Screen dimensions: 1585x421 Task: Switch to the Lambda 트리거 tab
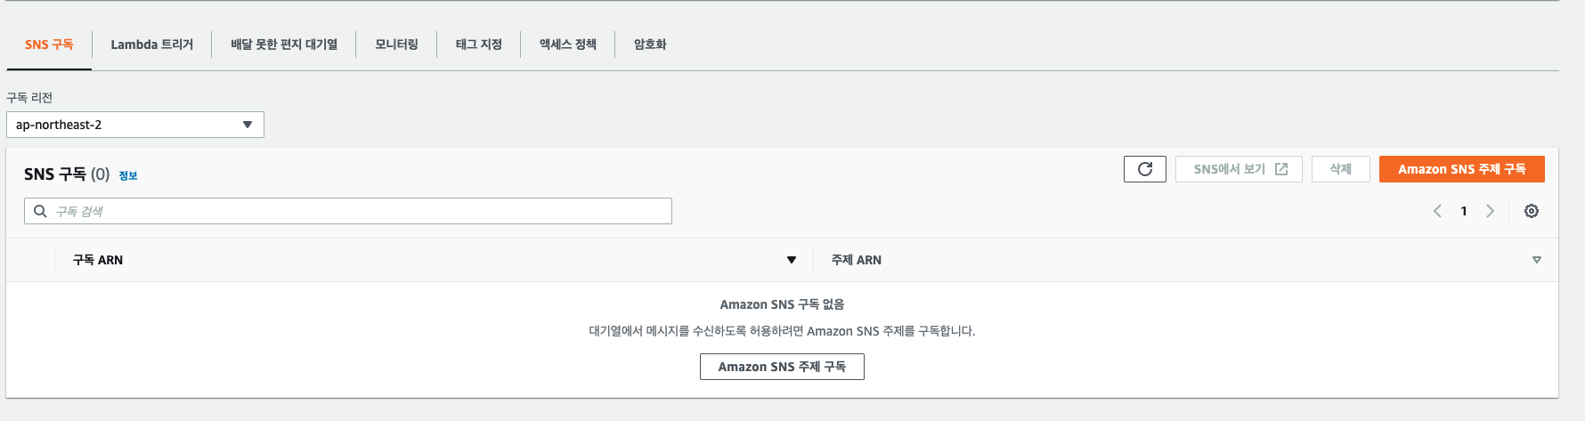click(151, 45)
